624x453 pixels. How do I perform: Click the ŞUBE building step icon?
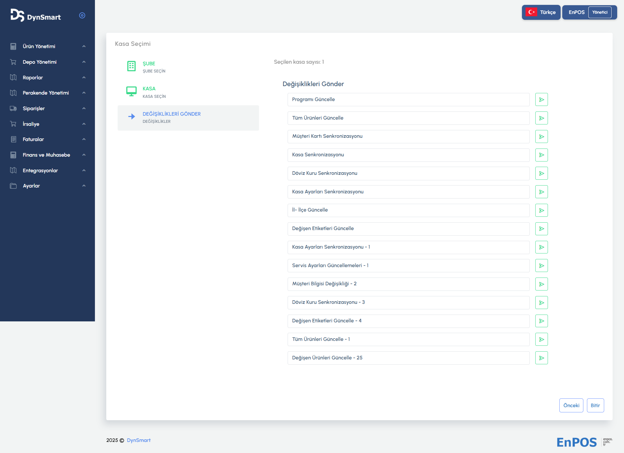coord(131,66)
